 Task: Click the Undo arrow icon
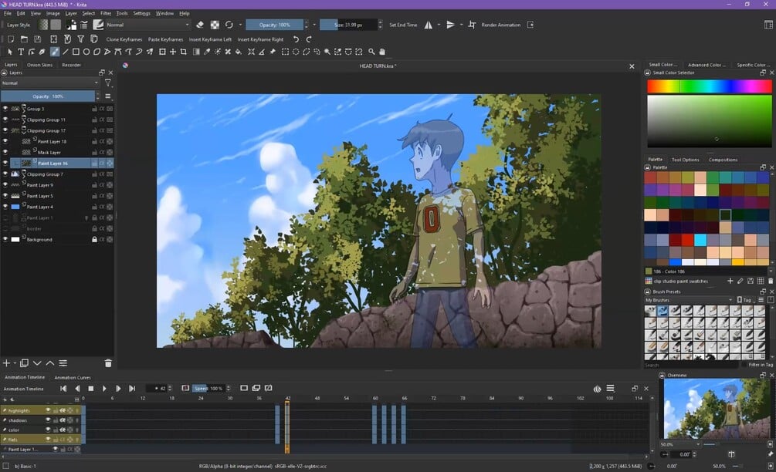point(296,39)
